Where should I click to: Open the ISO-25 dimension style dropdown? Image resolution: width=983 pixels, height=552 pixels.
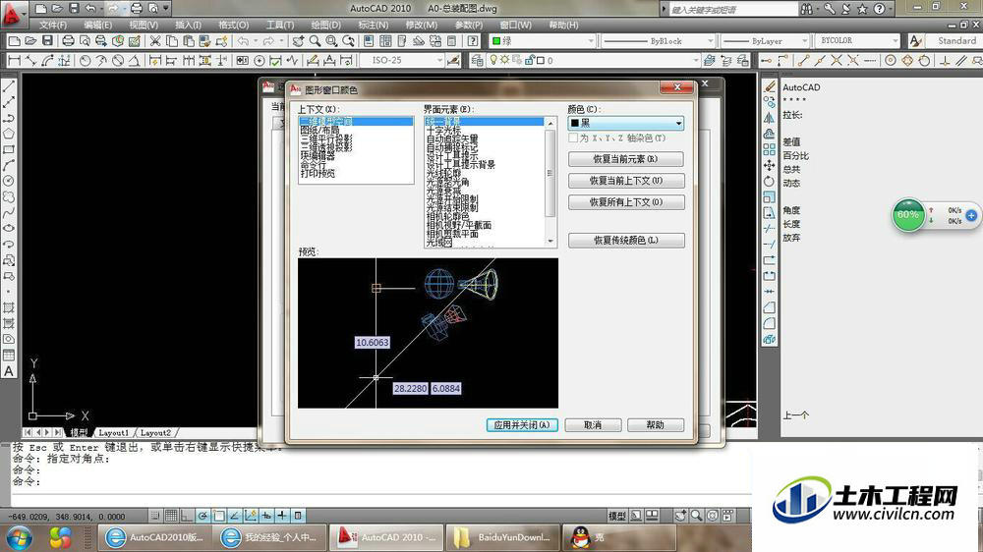coord(404,60)
